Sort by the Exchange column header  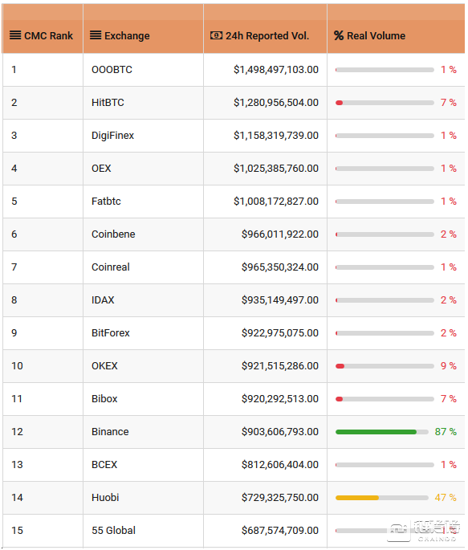(127, 35)
